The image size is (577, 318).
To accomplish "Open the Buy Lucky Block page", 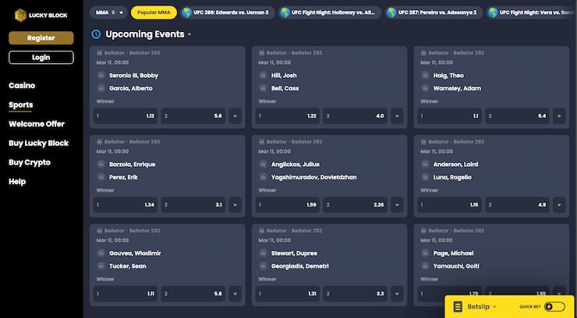I will pos(39,143).
